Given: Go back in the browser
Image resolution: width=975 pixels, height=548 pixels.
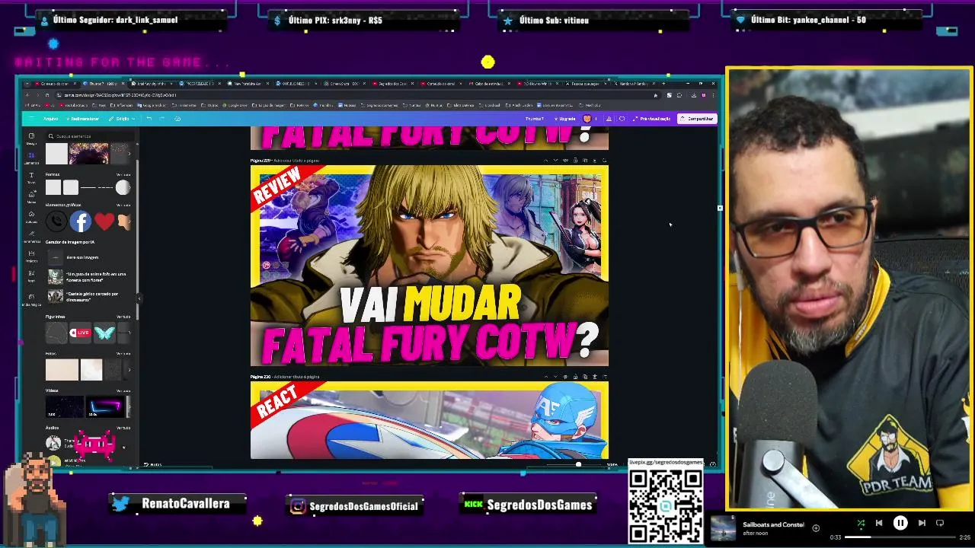Looking at the screenshot, I should [27, 95].
